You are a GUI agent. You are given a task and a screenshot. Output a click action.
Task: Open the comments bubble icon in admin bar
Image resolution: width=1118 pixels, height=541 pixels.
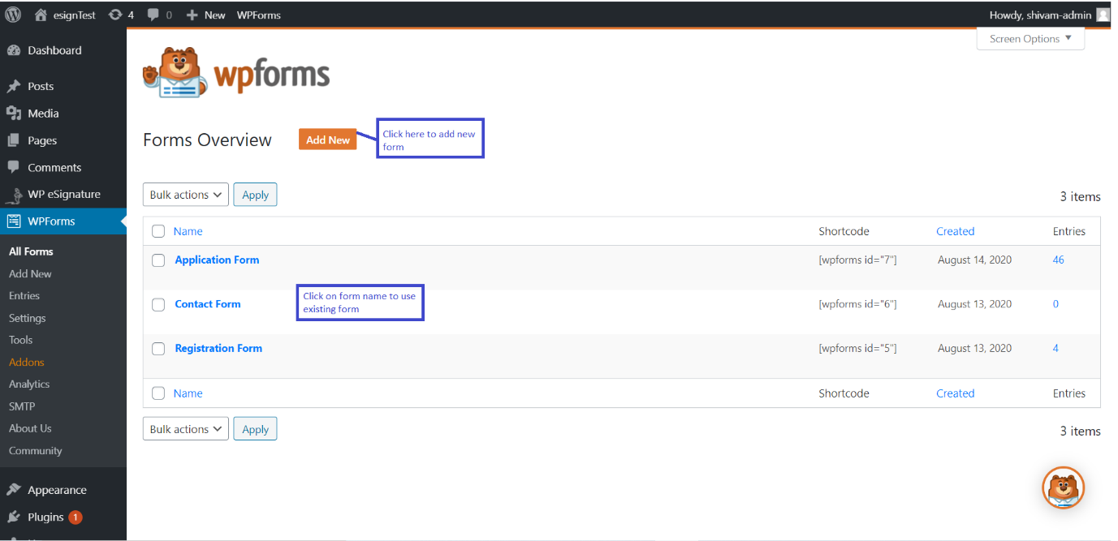click(153, 15)
